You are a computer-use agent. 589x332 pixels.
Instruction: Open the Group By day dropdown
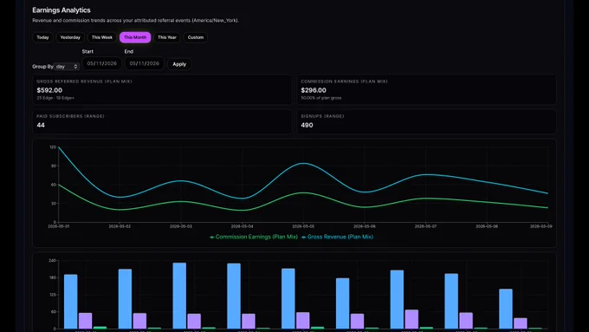(x=67, y=67)
